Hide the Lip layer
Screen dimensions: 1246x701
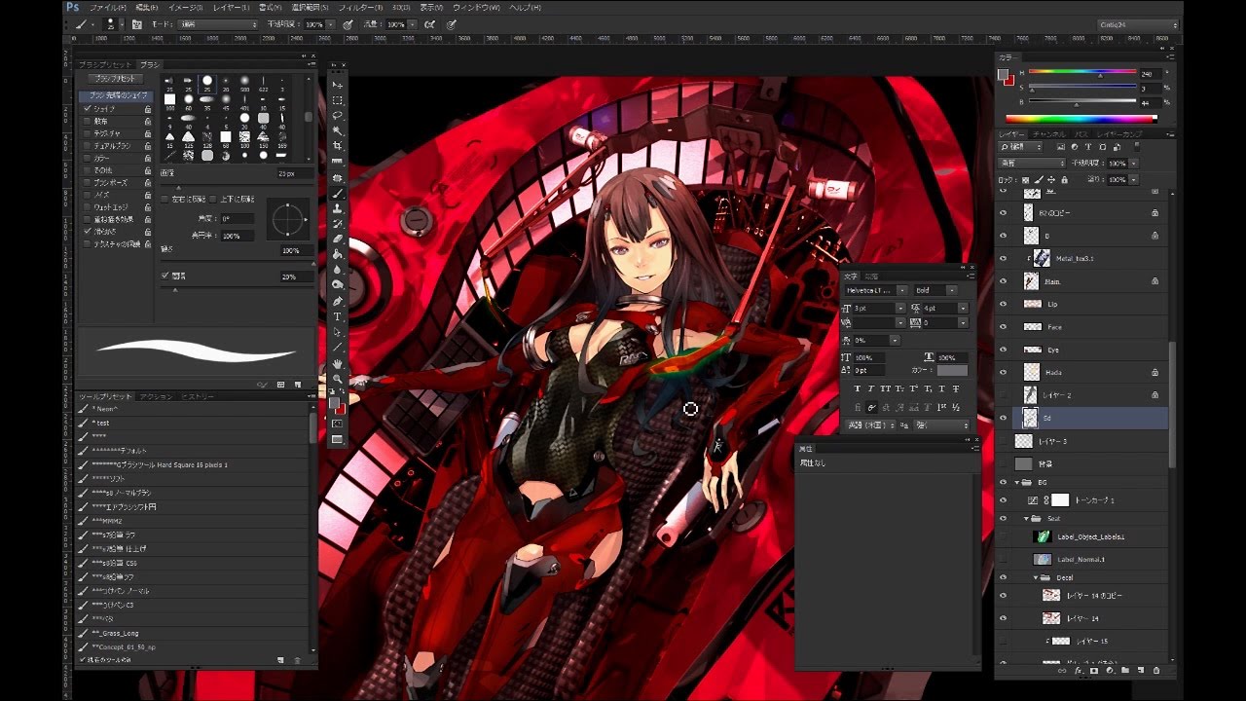coord(1004,305)
